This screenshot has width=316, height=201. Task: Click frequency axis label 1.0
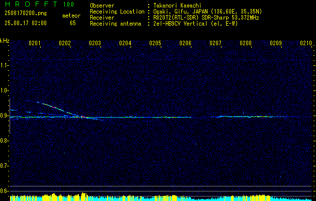(x=4, y=91)
